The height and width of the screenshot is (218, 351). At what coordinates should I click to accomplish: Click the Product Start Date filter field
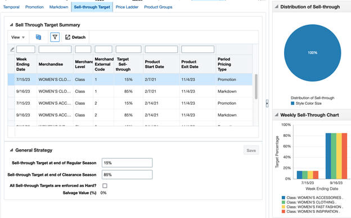pos(161,49)
